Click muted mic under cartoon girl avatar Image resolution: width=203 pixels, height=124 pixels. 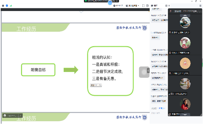[170, 53]
